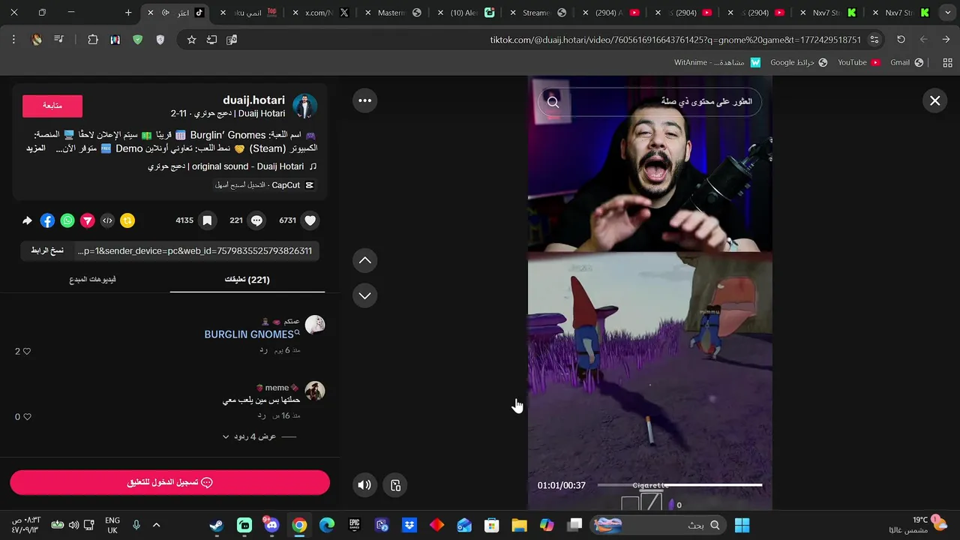Click the pink follow button
960x540 pixels.
[52, 106]
